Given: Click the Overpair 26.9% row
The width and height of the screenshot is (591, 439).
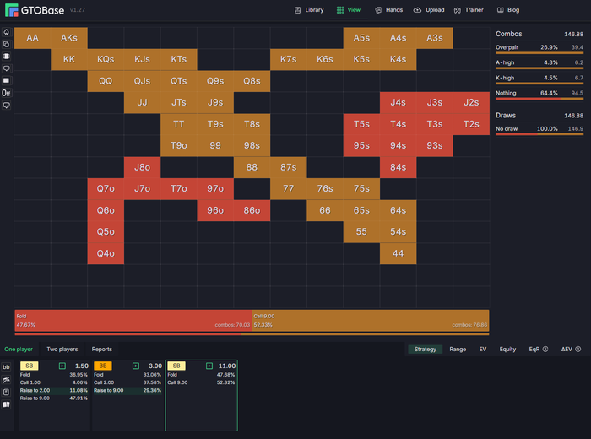Looking at the screenshot, I should 539,49.
